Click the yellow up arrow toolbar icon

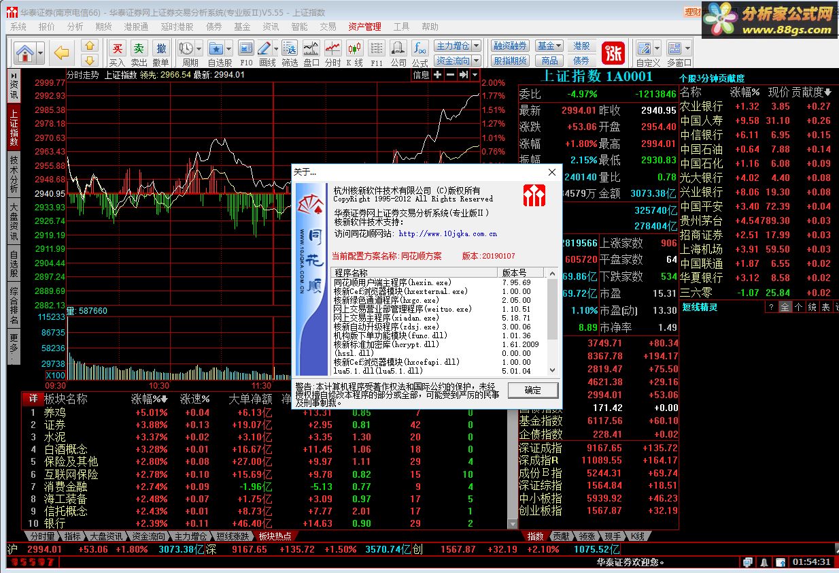coord(90,46)
